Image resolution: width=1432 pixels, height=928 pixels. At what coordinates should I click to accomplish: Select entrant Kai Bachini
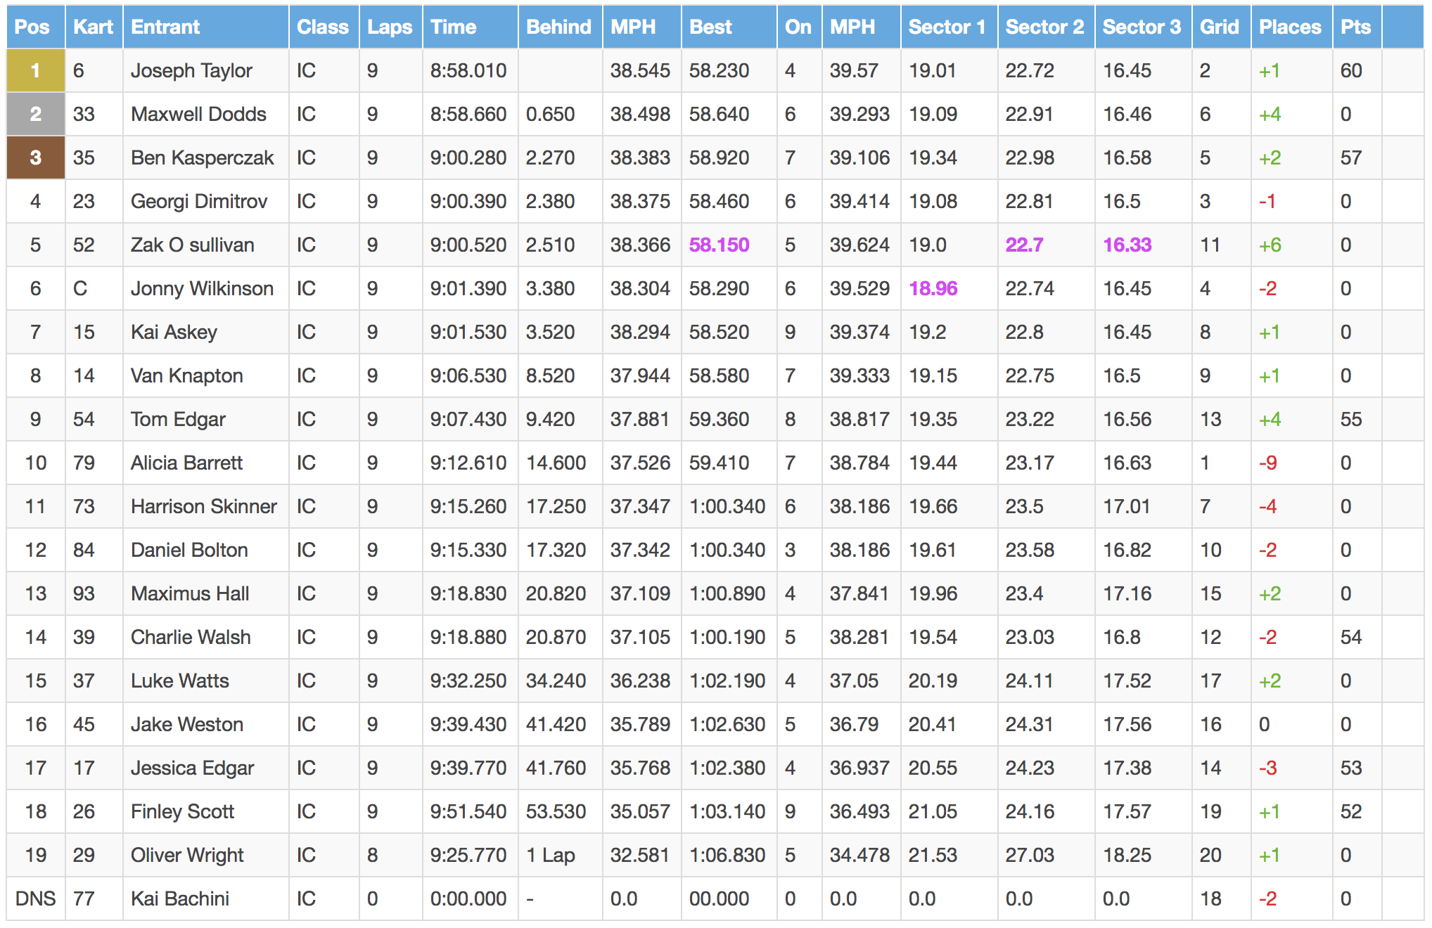coord(180,898)
